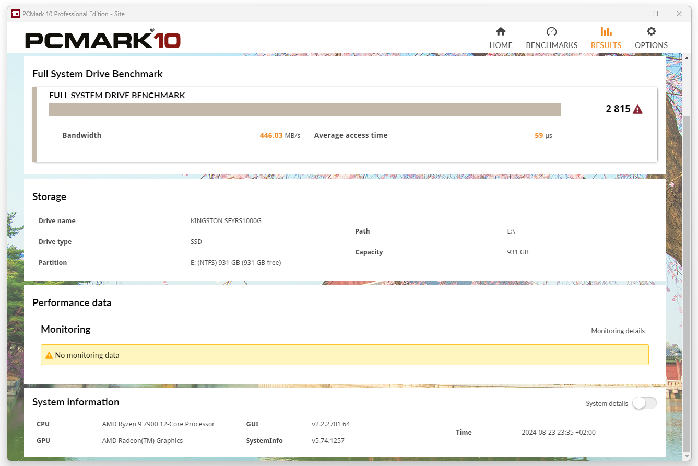This screenshot has width=698, height=466.
Task: Click the average access time value 59 µs
Action: 543,135
